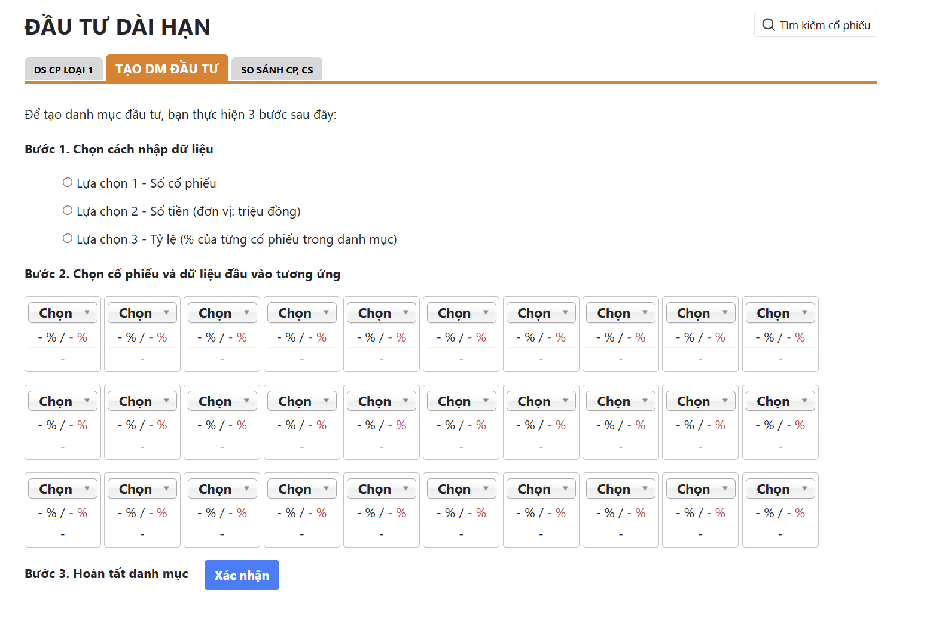
Task: Select Lựa chọn 1 - Số cổ phiếu
Action: click(x=68, y=183)
